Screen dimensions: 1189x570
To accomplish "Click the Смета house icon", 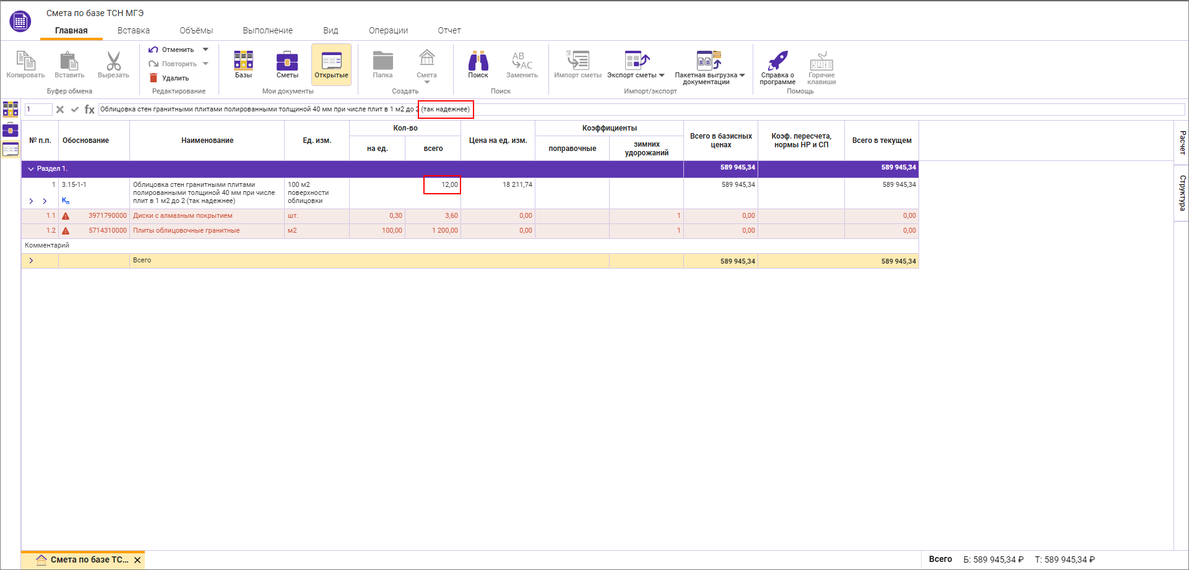I will [426, 58].
